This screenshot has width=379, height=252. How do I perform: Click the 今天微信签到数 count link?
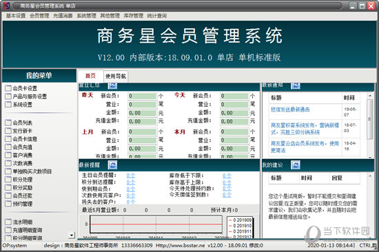coord(227,194)
